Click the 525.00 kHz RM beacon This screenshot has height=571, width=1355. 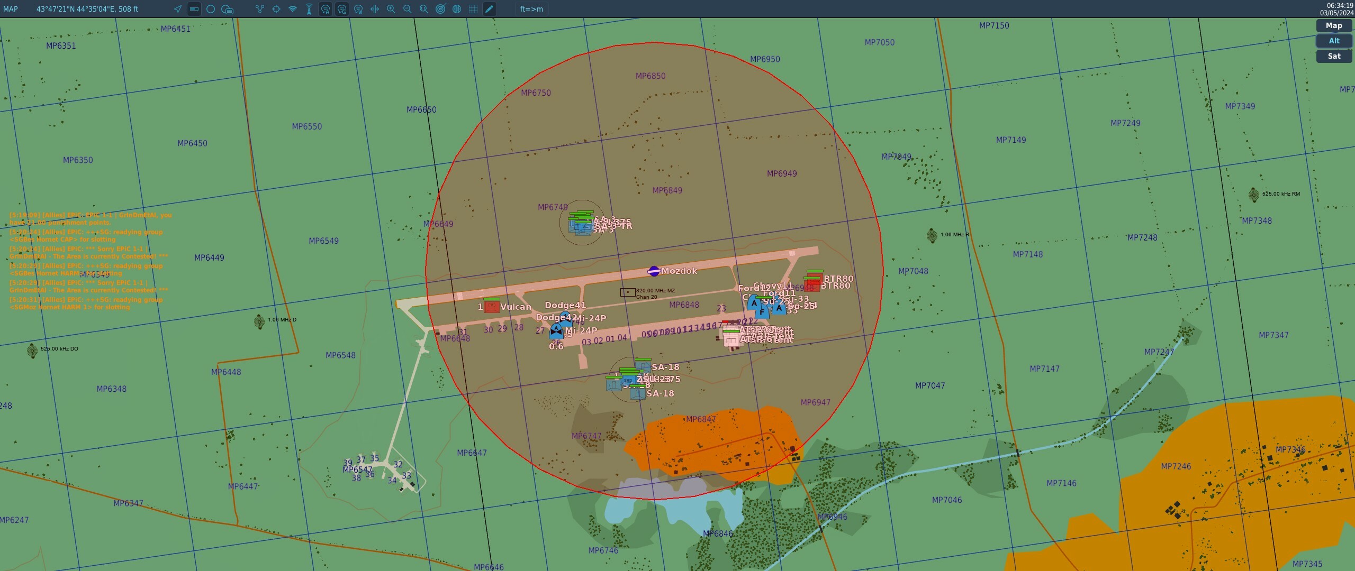pos(1253,195)
